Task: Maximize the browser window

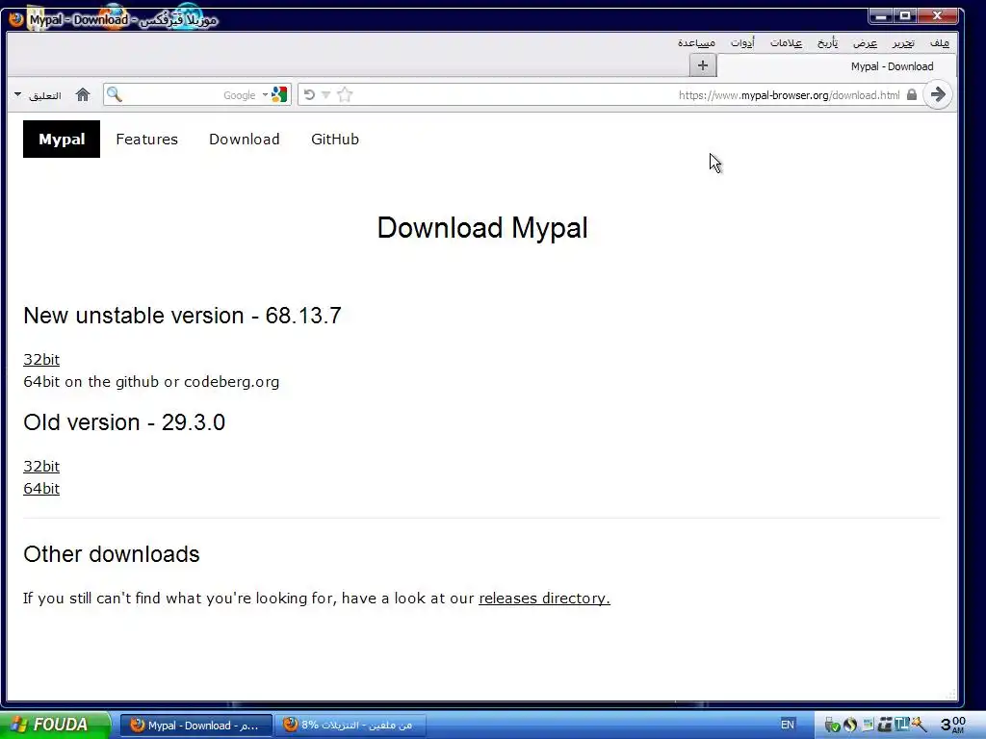Action: point(905,15)
